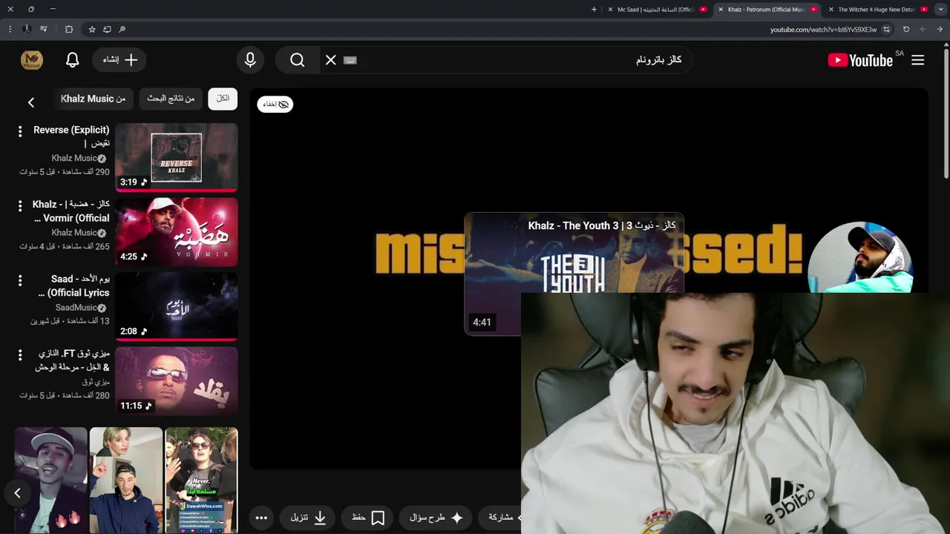950x534 pixels.
Task: Open the circular channel avatar on end screen
Action: (x=859, y=257)
